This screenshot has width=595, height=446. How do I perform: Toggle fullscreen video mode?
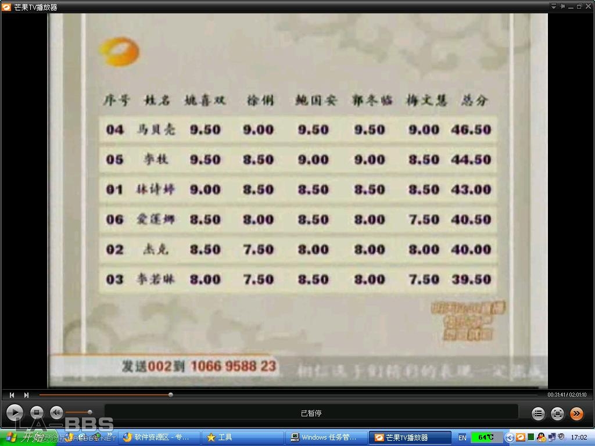pyautogui.click(x=557, y=413)
